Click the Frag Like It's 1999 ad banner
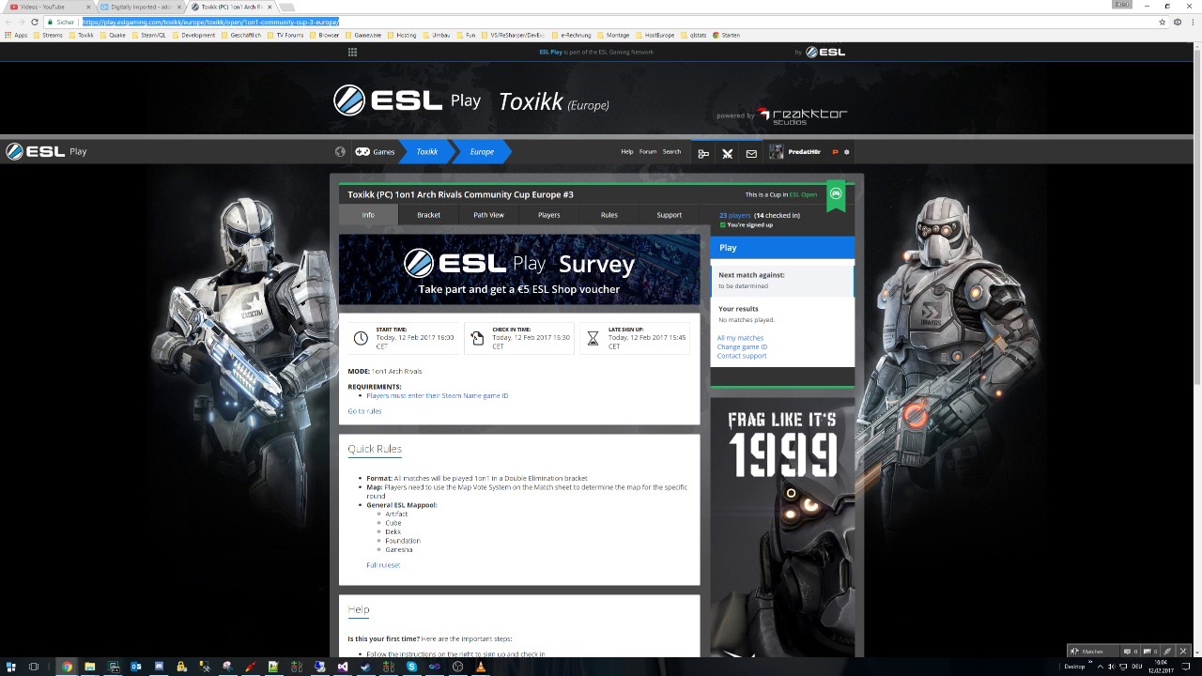The height and width of the screenshot is (676, 1202). pos(782,527)
